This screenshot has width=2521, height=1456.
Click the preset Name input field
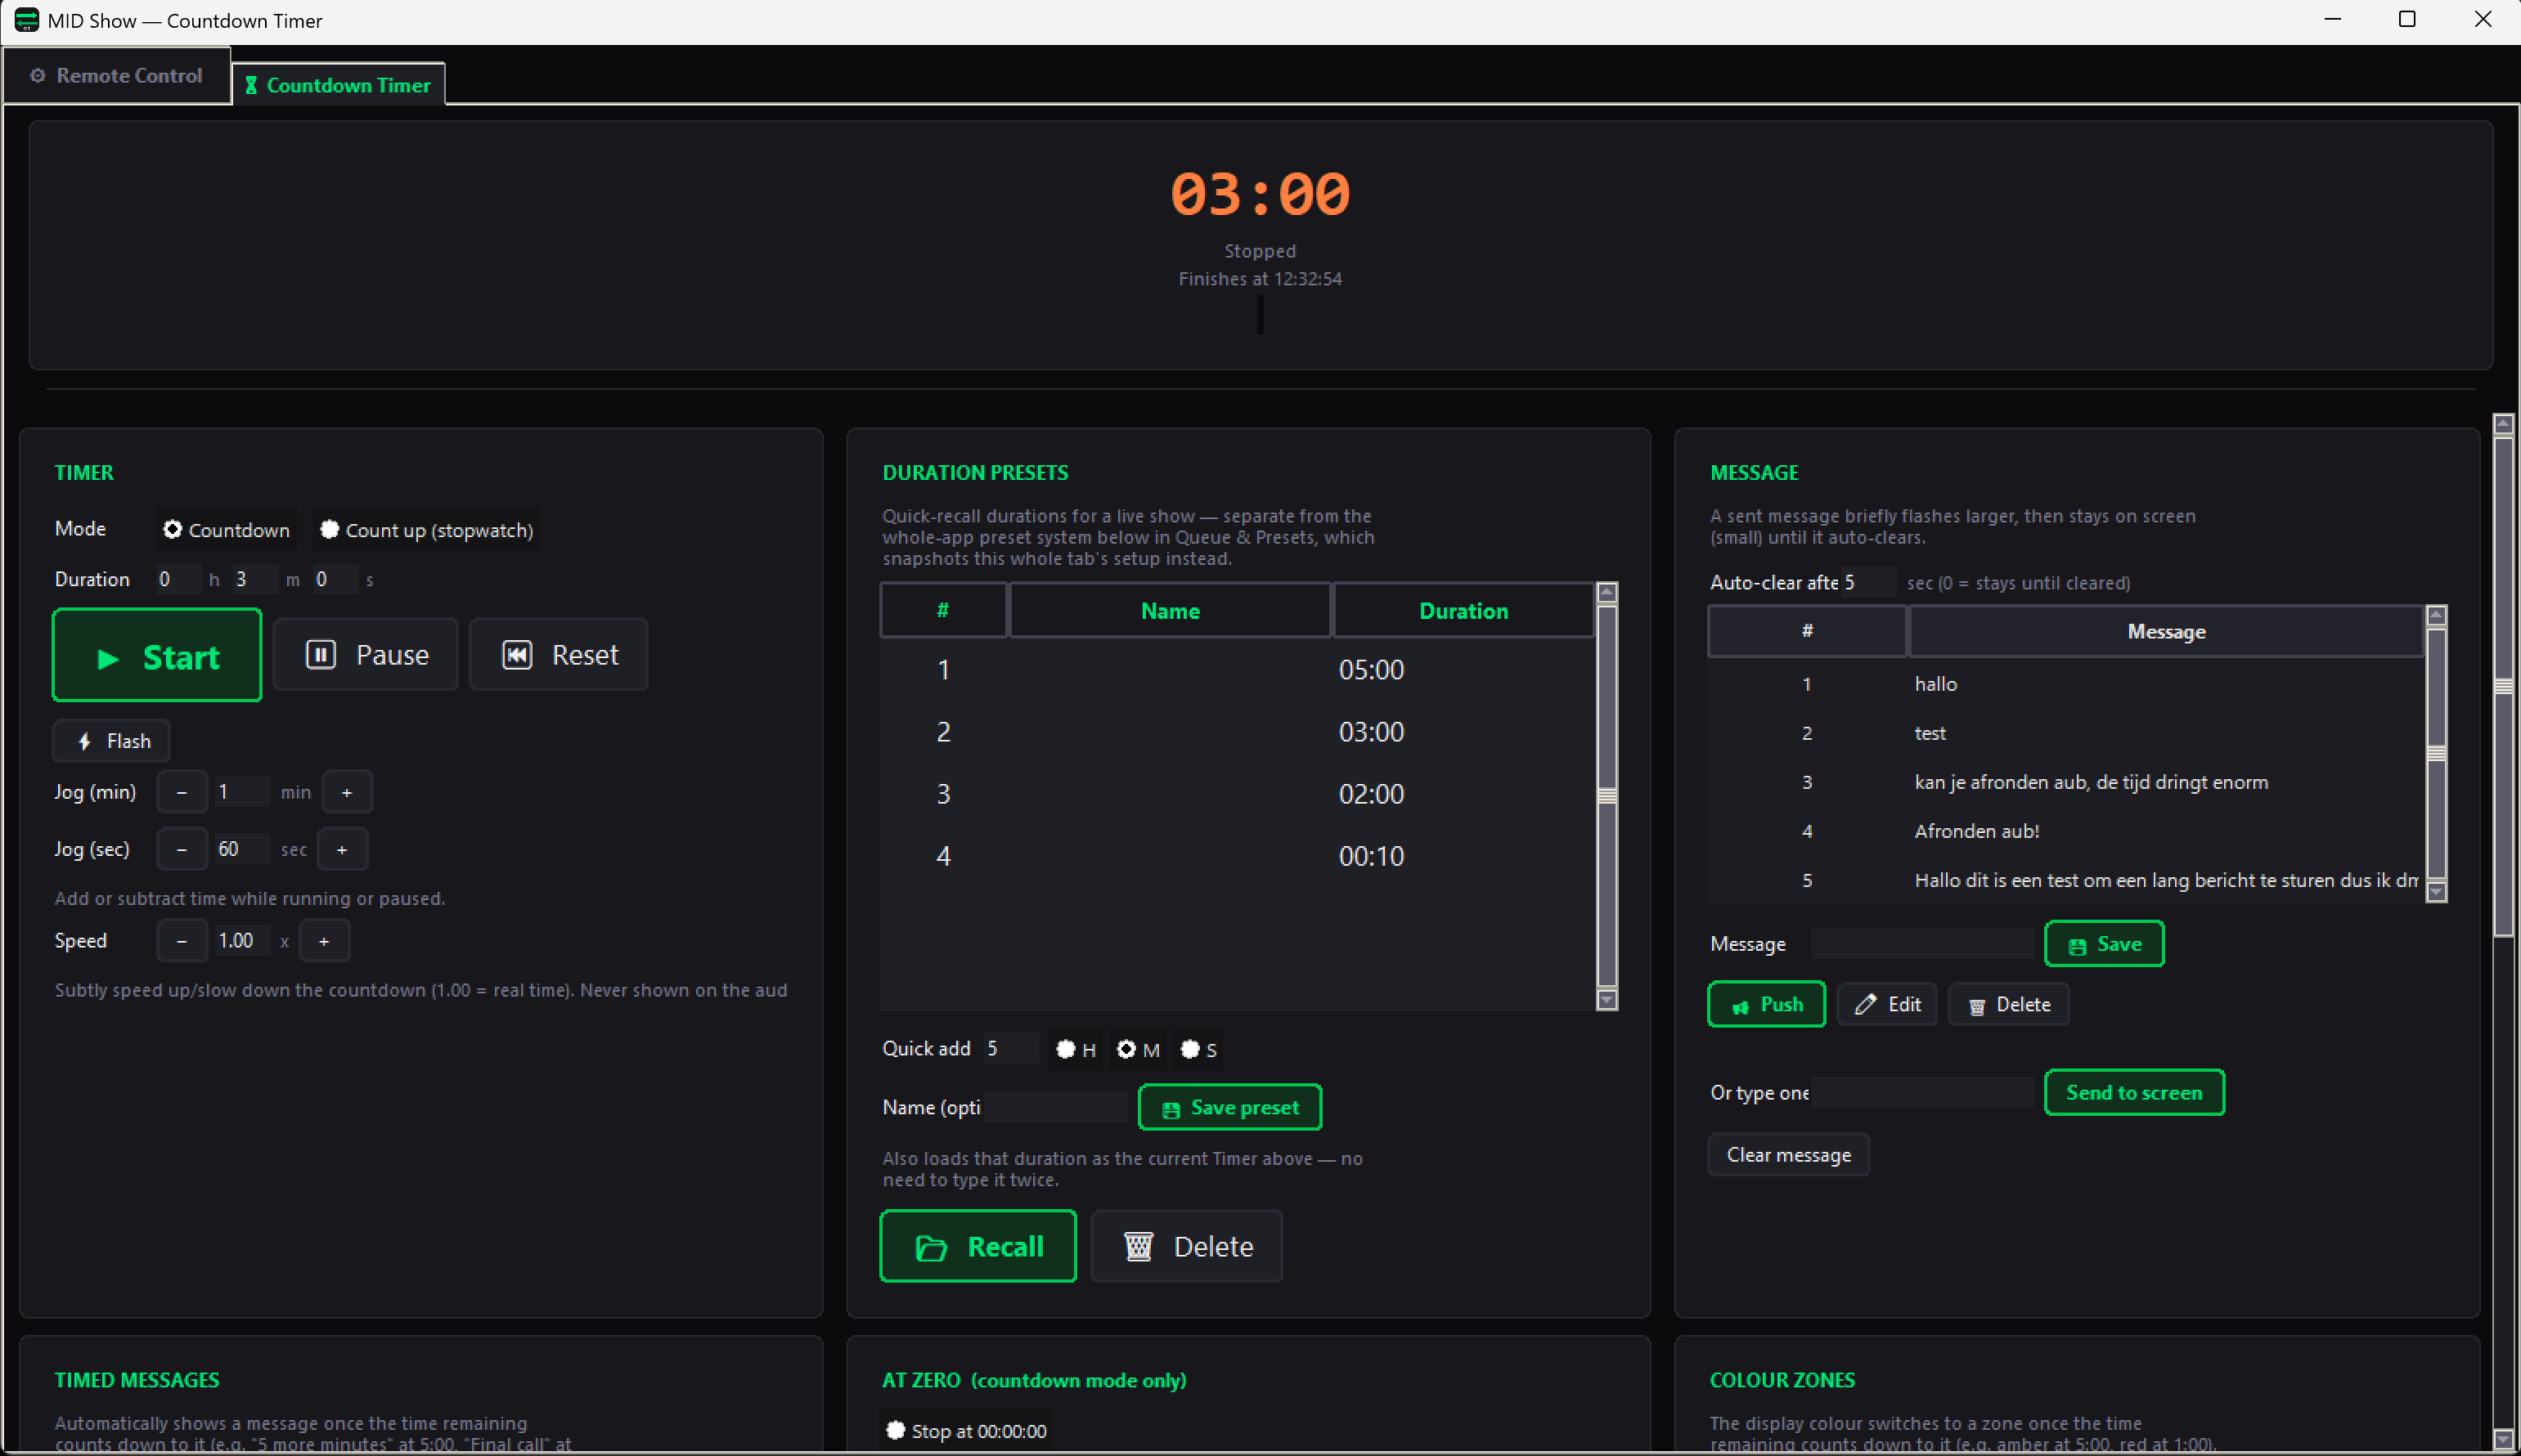coord(1055,1107)
